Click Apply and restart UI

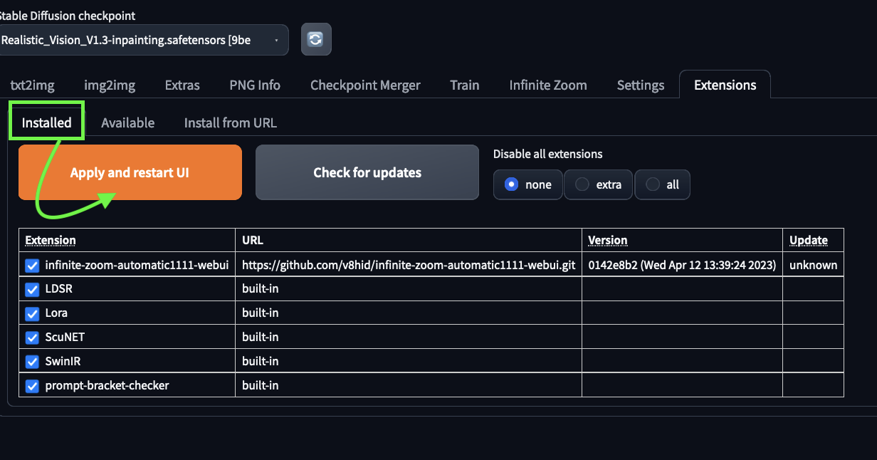[x=130, y=172]
